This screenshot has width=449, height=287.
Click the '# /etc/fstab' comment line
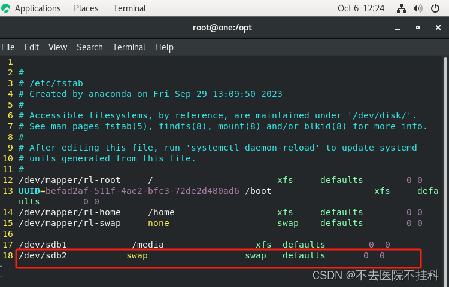tap(51, 83)
